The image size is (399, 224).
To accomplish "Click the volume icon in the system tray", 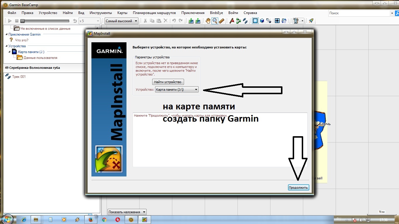I will 361,220.
